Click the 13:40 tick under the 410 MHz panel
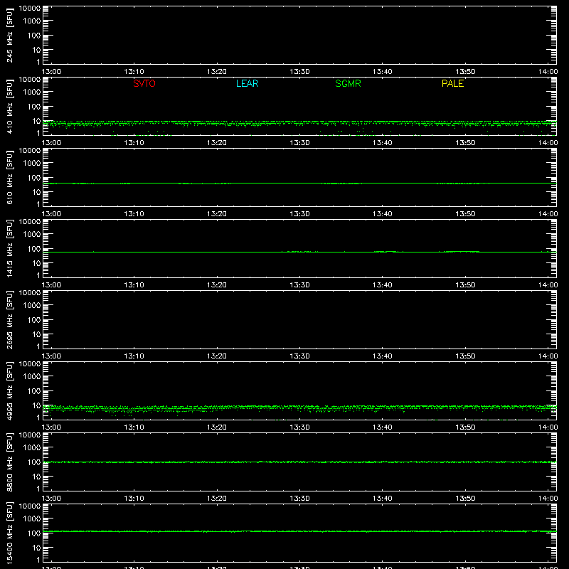Image resolution: width=569 pixels, height=569 pixels. 383,143
